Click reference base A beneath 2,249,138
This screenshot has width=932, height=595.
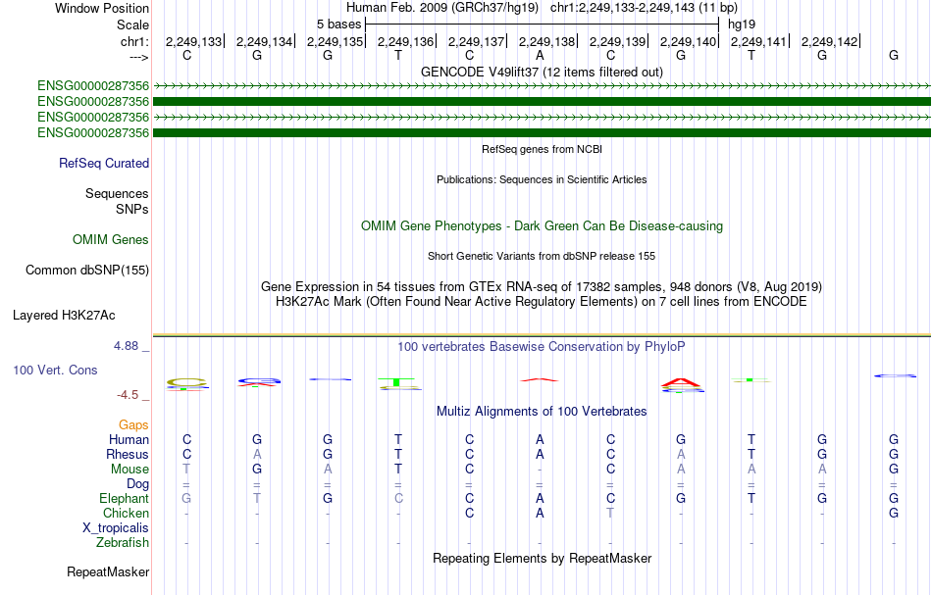(x=540, y=56)
